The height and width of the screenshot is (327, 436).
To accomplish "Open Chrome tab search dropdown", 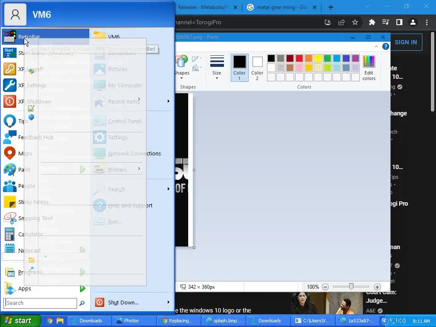I will [367, 6].
